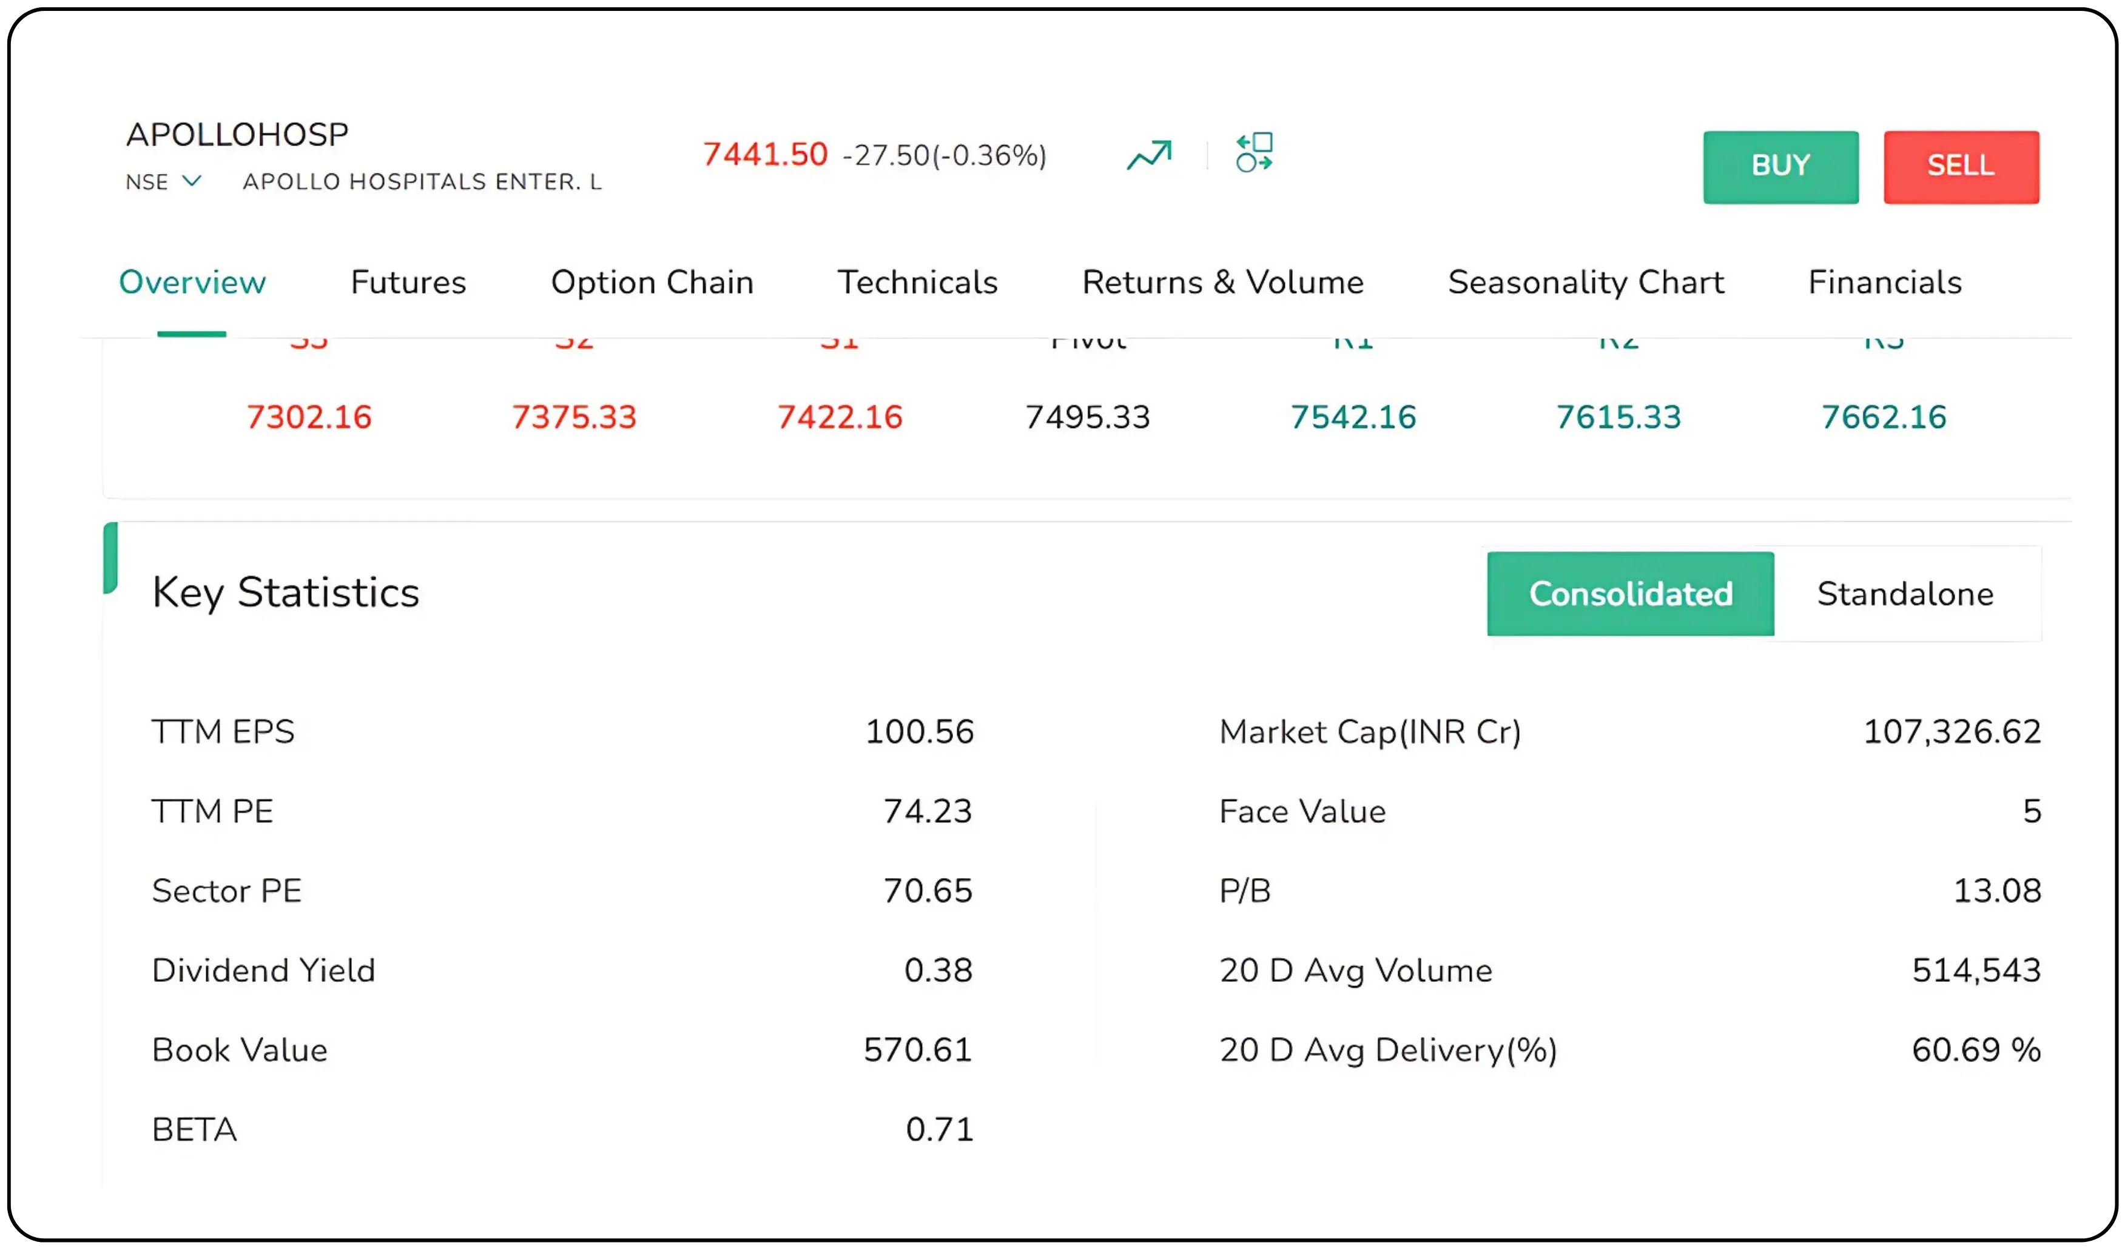The width and height of the screenshot is (2122, 1248).
Task: Expand the NSE exchange dropdown chevron
Action: 192,181
